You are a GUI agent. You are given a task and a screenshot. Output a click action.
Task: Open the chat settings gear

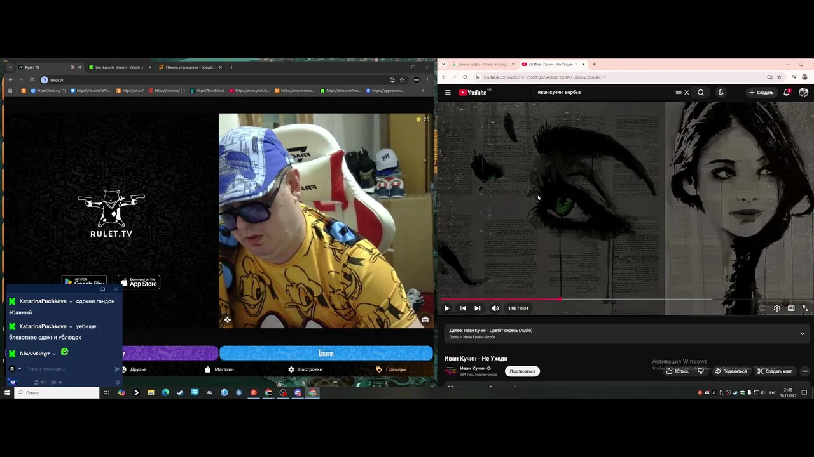pos(117,382)
